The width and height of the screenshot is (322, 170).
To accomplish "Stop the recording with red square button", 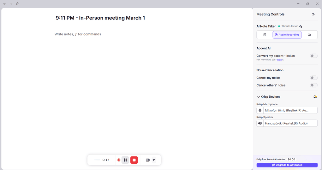I will [134, 160].
